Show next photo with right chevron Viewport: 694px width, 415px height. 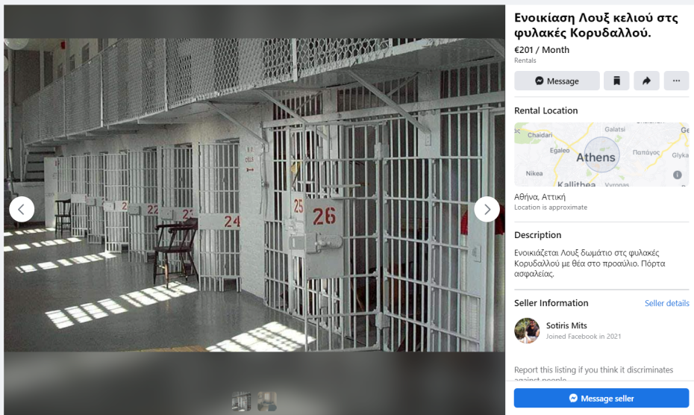(487, 209)
